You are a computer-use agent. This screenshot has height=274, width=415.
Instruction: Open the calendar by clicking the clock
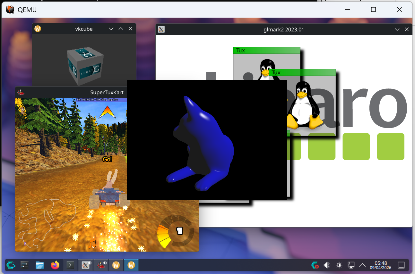pyautogui.click(x=380, y=265)
